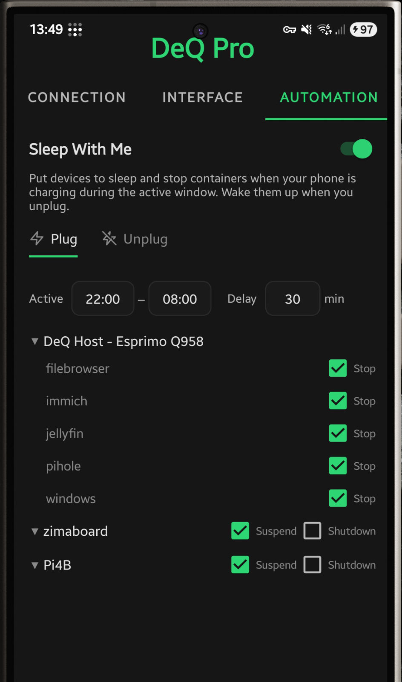Select Suspend for the Pi4B device
402x682 pixels.
pyautogui.click(x=240, y=564)
